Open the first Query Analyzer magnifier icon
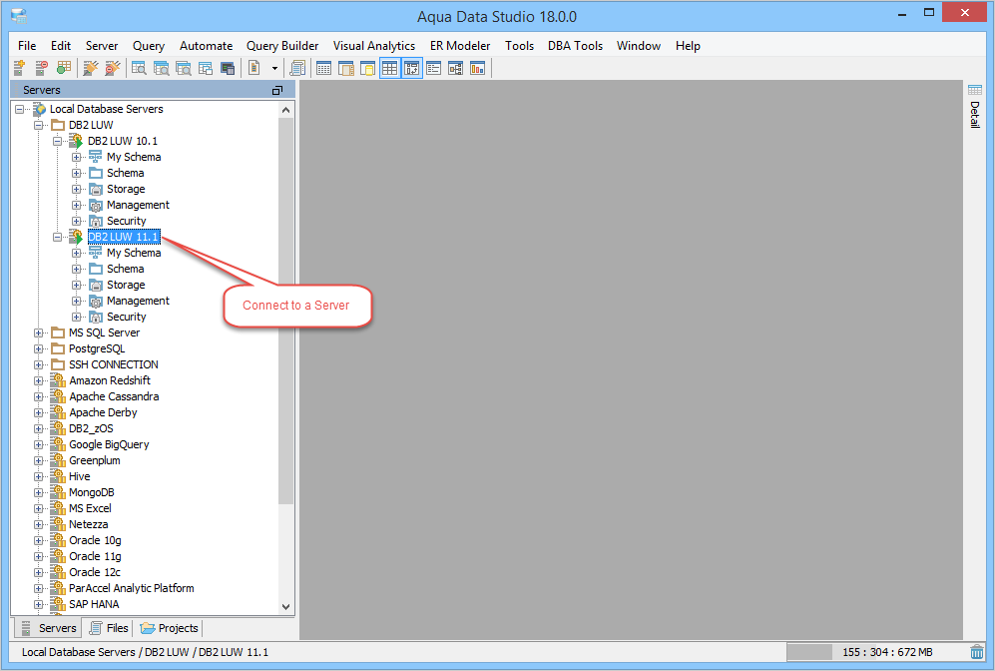This screenshot has width=995, height=671. (139, 68)
